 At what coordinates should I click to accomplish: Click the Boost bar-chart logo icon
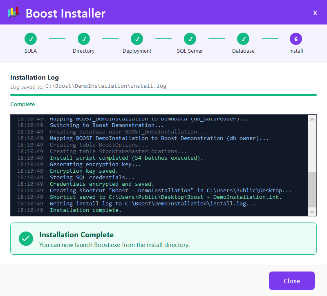coord(14,12)
